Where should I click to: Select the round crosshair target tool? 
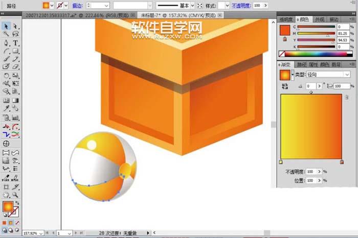pos(6,144)
